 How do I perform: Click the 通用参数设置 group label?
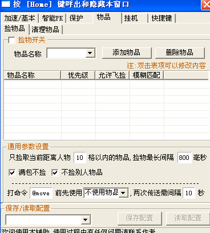coord(28,147)
